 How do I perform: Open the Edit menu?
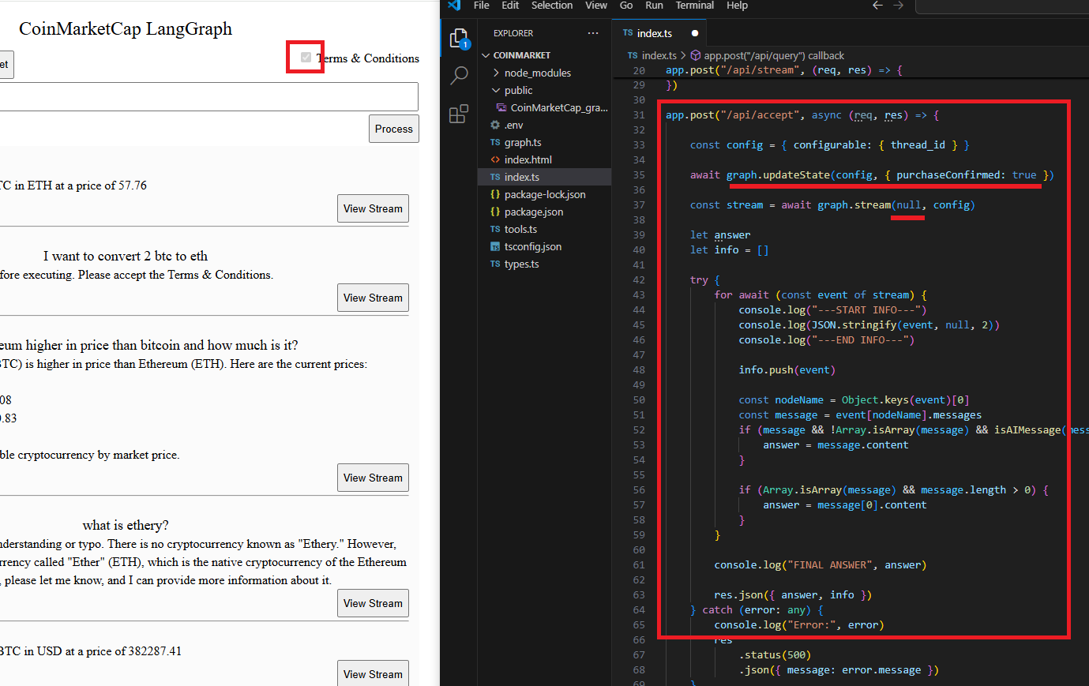click(x=510, y=6)
